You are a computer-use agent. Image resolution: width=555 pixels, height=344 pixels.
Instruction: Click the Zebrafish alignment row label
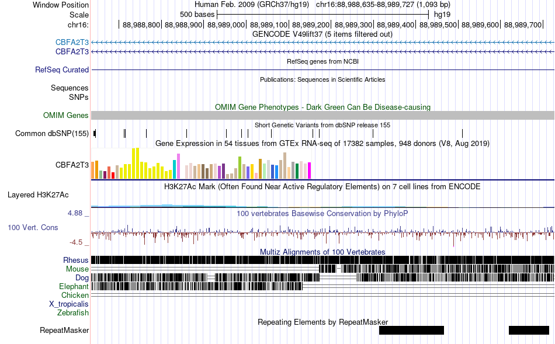pos(73,313)
